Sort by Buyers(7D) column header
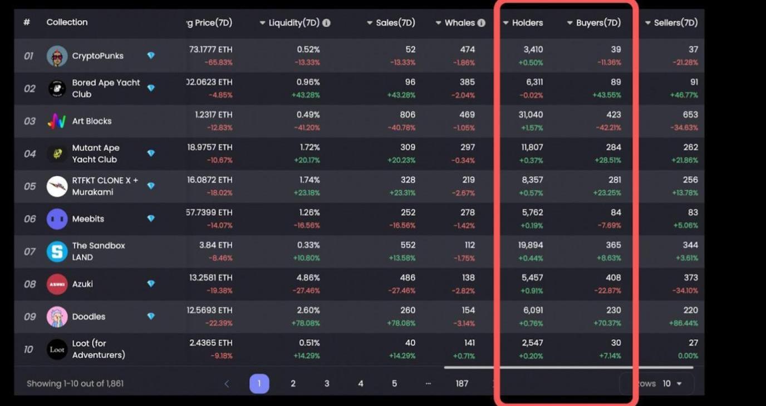This screenshot has height=406, width=766. click(x=597, y=23)
